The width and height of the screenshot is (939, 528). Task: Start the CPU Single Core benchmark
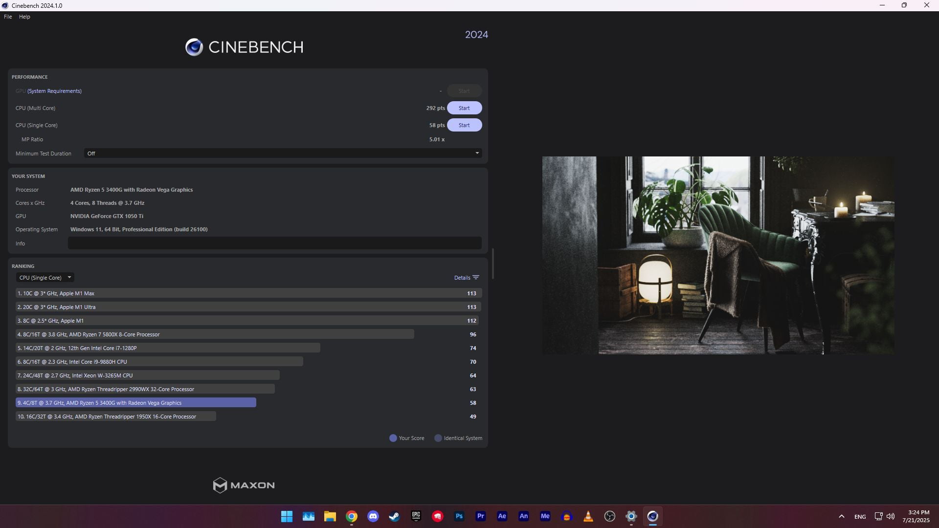pos(464,125)
